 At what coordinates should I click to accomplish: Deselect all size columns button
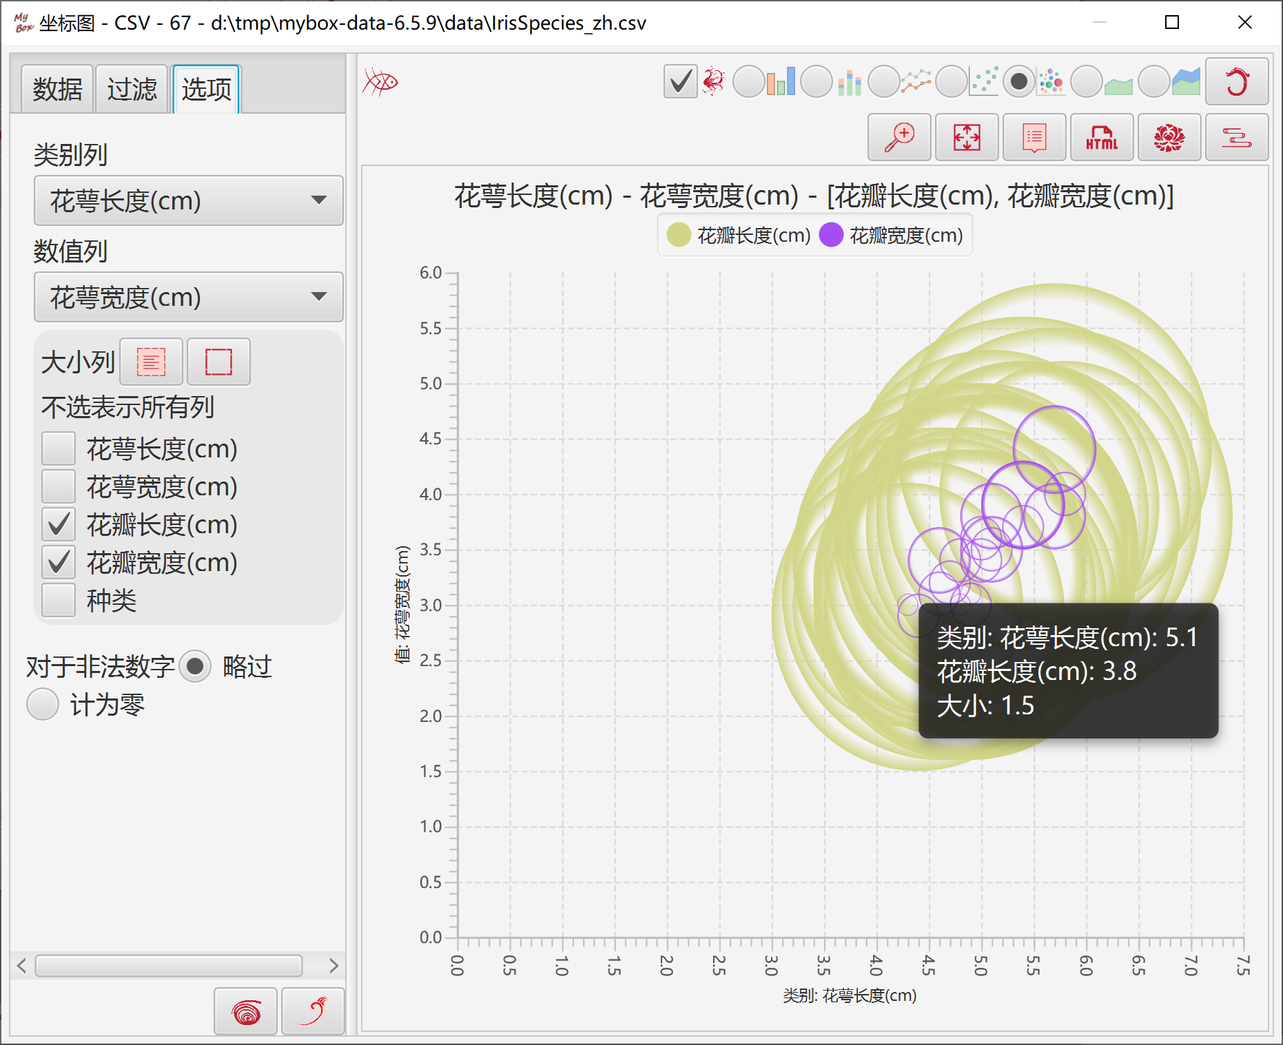click(x=218, y=362)
